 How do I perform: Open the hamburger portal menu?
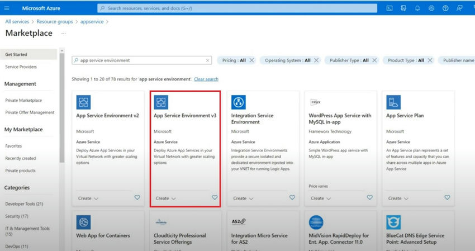click(7, 8)
